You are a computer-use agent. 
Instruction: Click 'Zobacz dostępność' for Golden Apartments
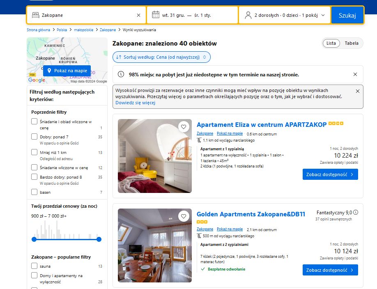(330, 270)
